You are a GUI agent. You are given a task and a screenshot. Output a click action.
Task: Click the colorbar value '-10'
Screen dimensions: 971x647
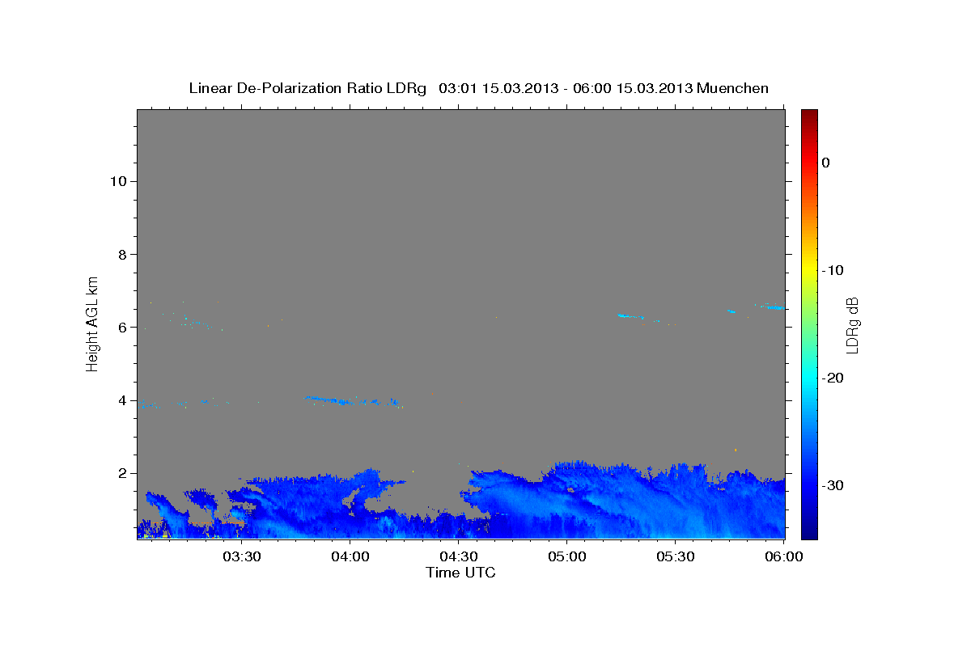(x=833, y=270)
